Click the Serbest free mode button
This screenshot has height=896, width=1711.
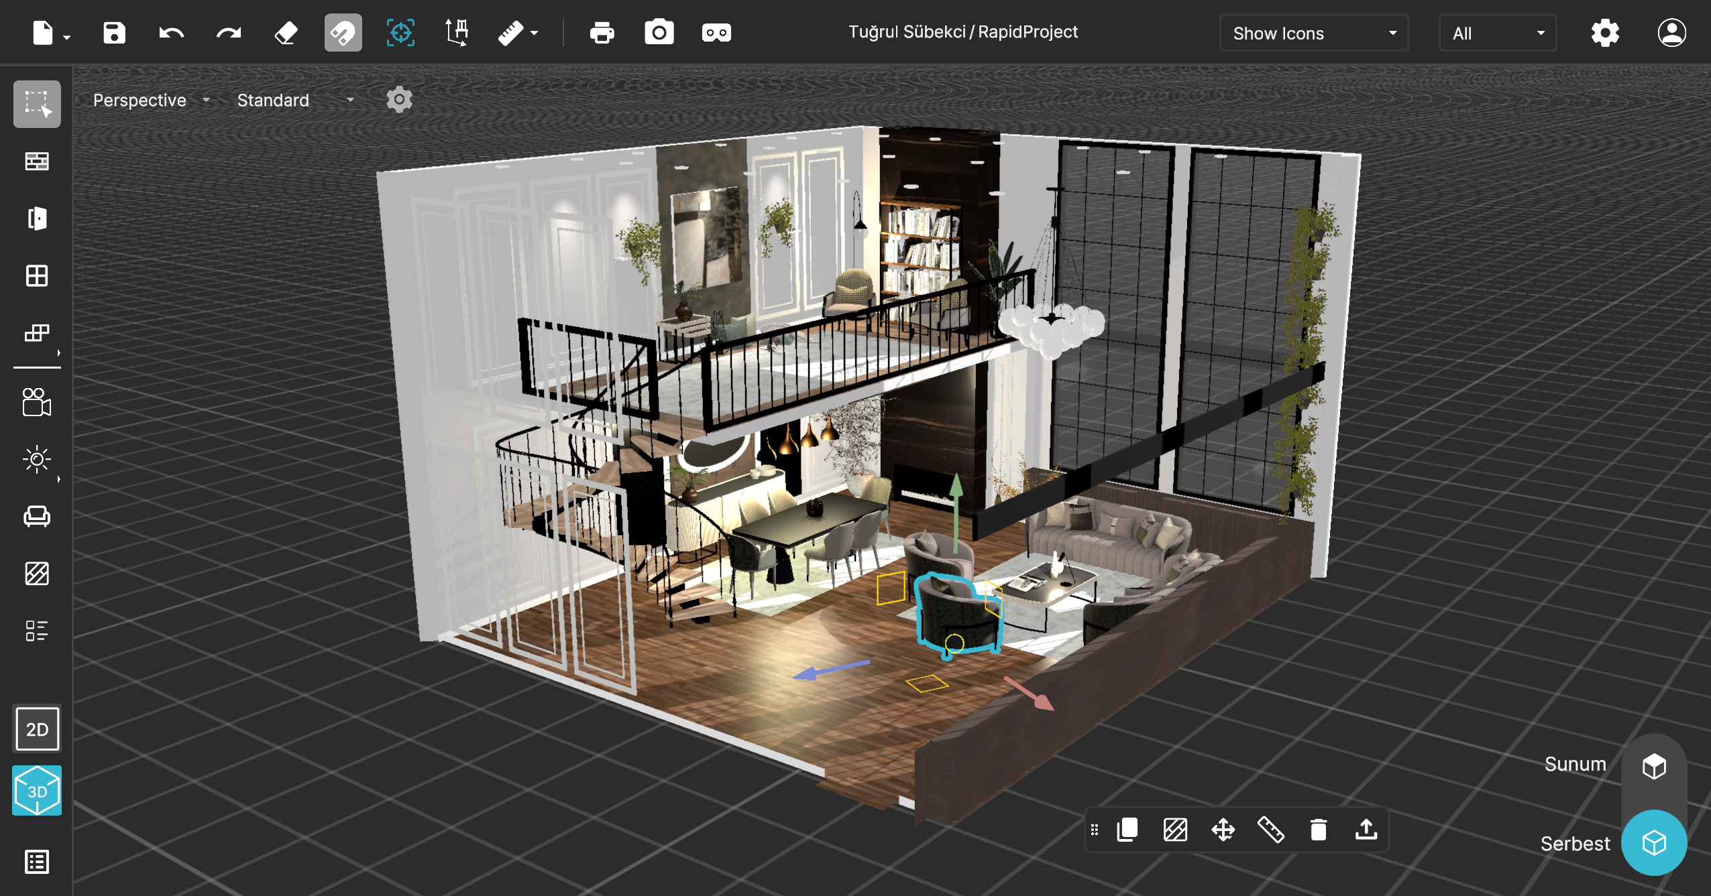(x=1653, y=842)
